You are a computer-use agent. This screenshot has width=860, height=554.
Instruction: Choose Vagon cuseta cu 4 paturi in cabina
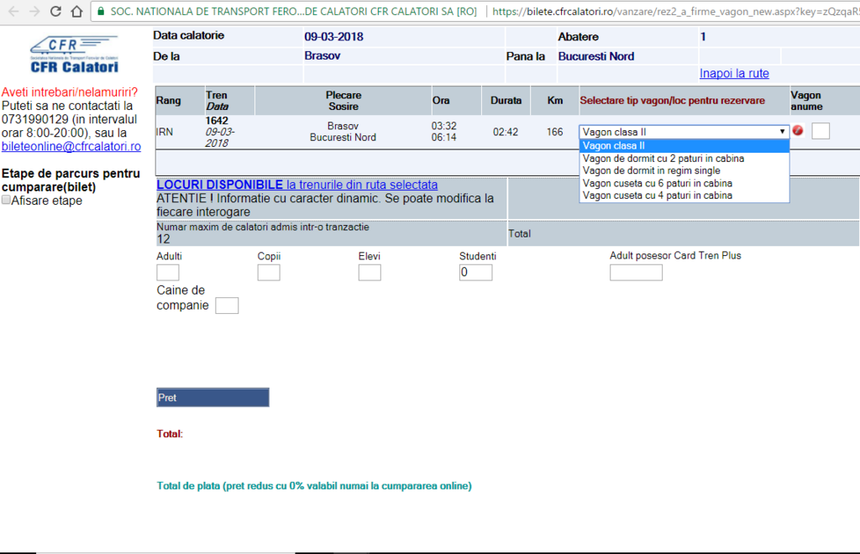(684, 195)
